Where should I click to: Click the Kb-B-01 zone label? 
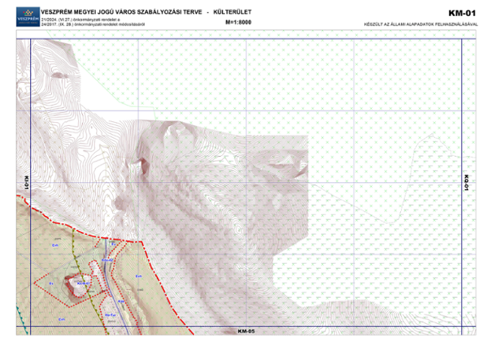[x=83, y=285]
